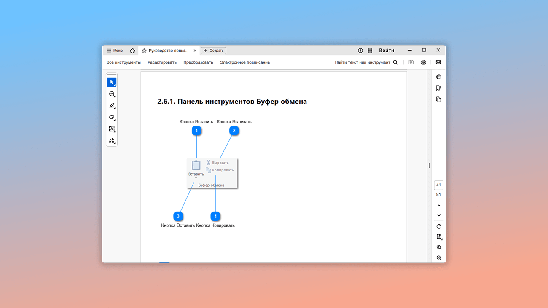Click the Войти sign-in button
Viewport: 548px width, 308px height.
coord(387,51)
